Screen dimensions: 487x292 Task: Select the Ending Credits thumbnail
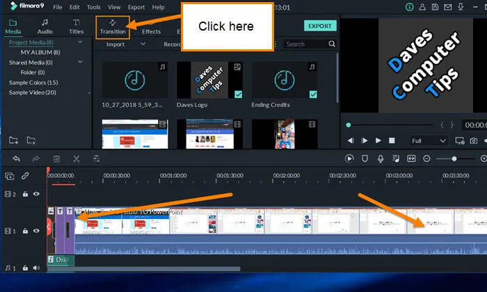click(x=285, y=80)
